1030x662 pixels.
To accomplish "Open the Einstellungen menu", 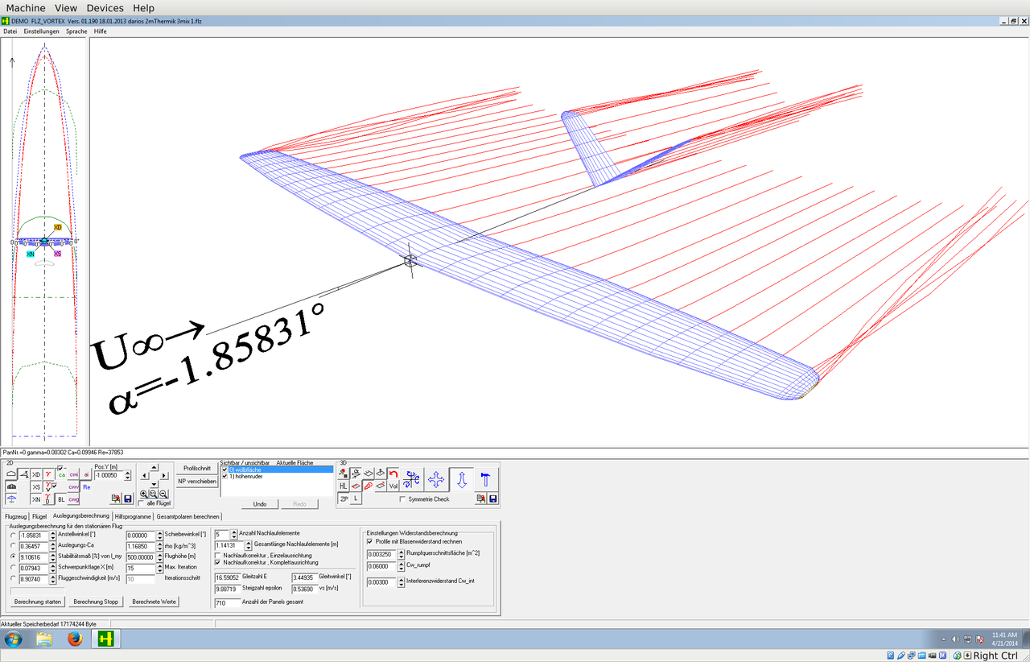I will pyautogui.click(x=41, y=31).
